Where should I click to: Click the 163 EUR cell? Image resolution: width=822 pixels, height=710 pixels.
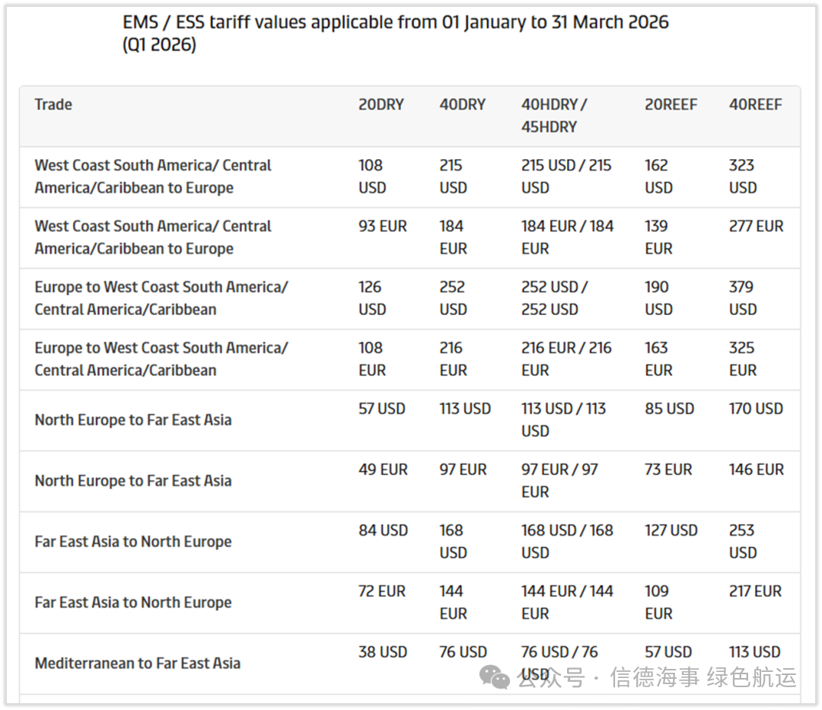coord(658,358)
